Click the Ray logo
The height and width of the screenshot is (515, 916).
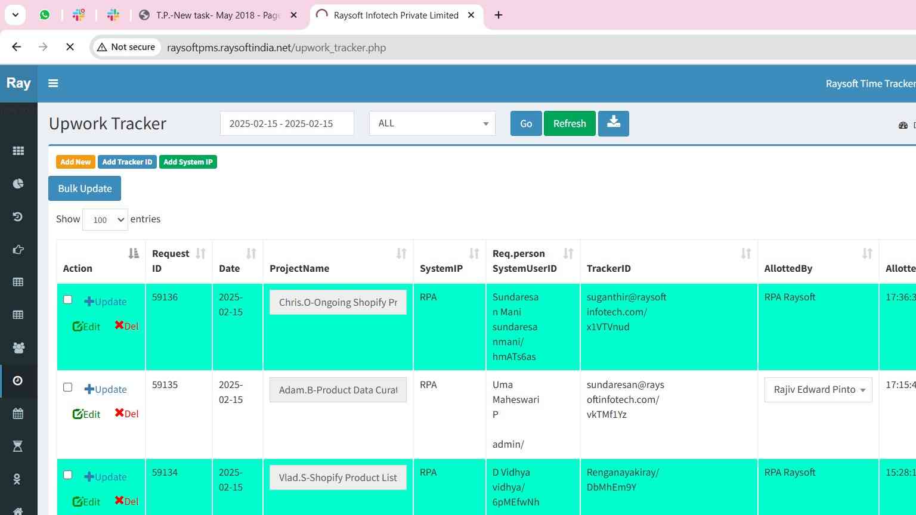[18, 83]
